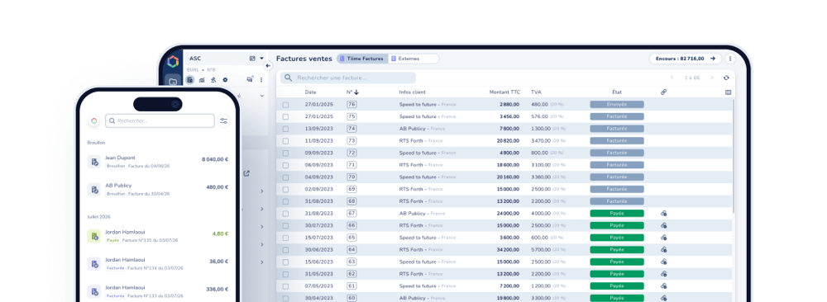Check the box for invoice 72
Viewport: 827px width, 302px height.
point(285,153)
